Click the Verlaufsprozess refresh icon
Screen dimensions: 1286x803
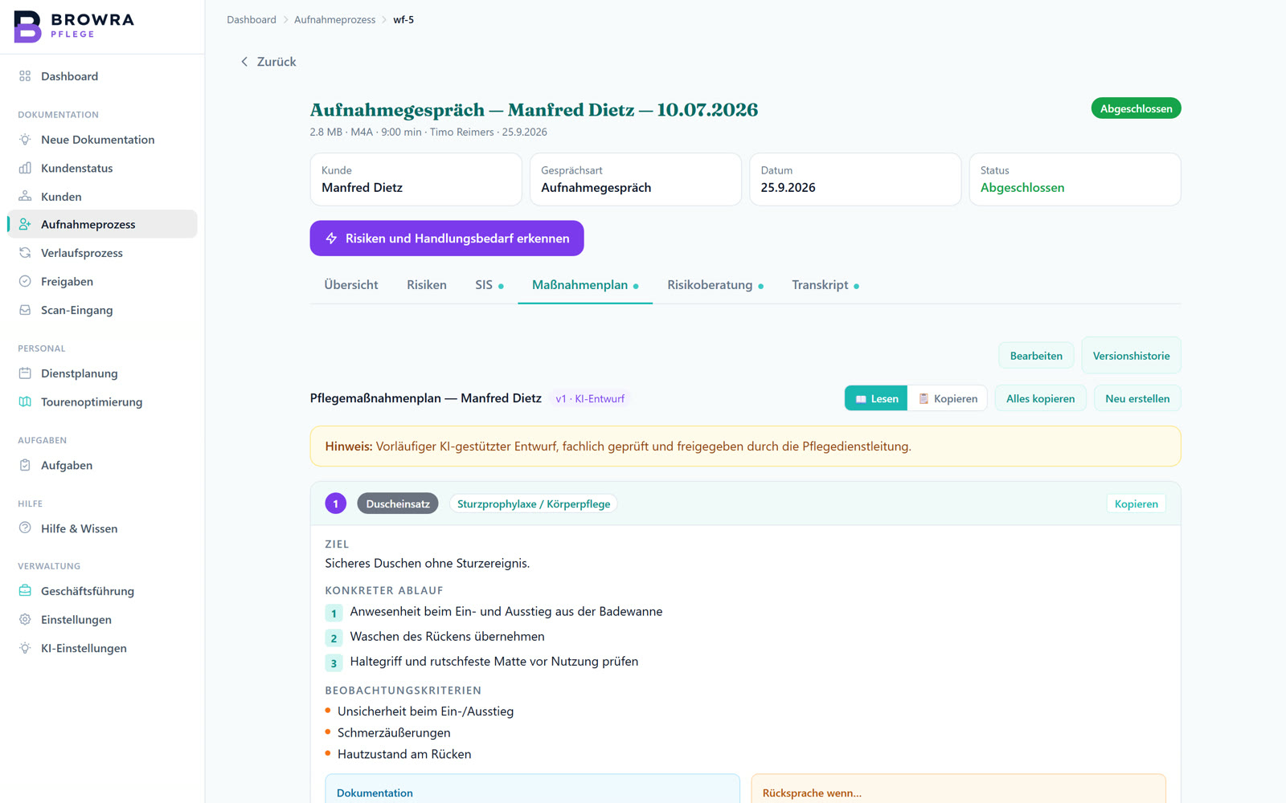pyautogui.click(x=25, y=253)
